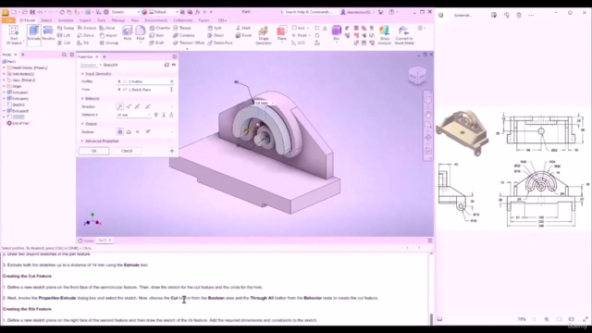
Task: Select Symmetric direction toggle
Action: (138, 106)
